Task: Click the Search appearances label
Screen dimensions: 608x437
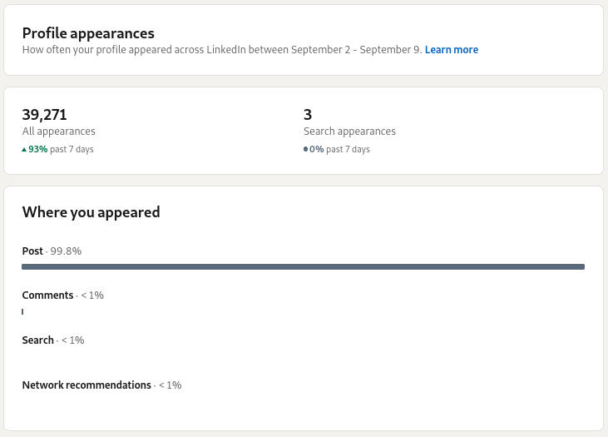Action: coord(349,132)
